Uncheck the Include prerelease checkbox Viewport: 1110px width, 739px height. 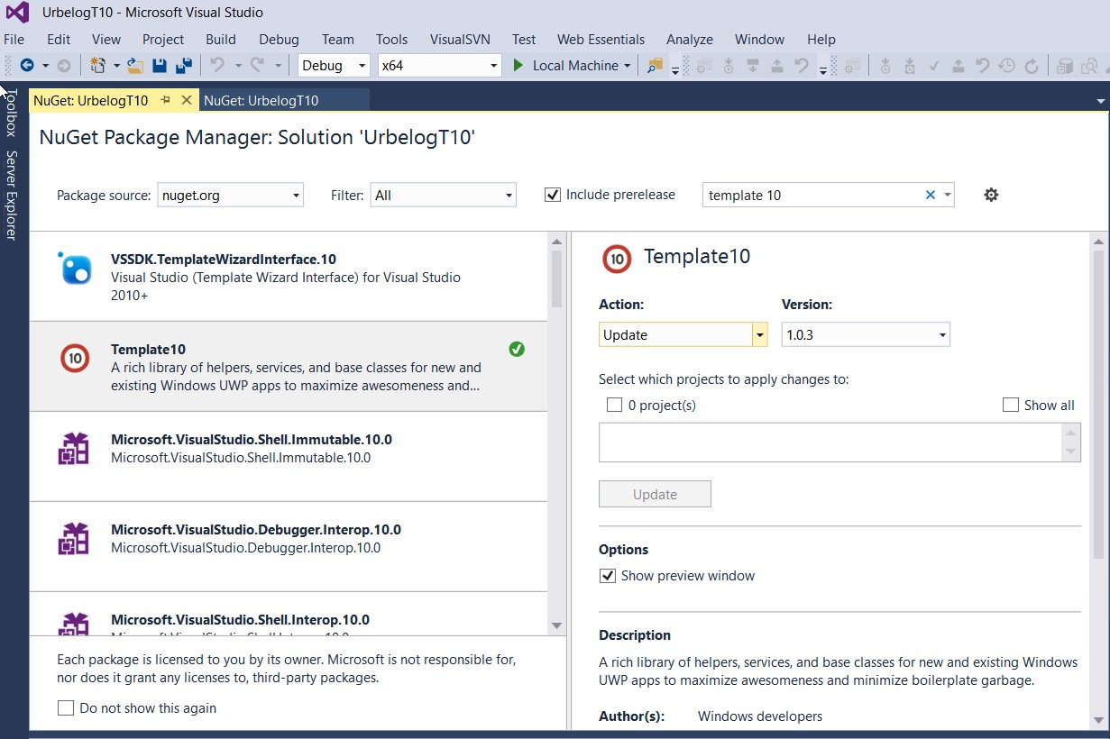(553, 195)
